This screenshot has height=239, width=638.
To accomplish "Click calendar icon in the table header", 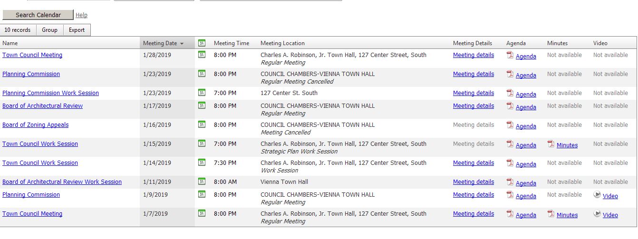I will coord(202,43).
